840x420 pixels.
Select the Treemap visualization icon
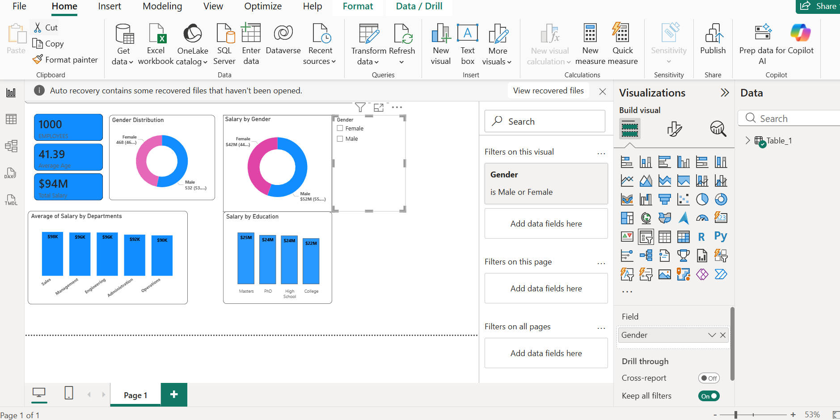[627, 218]
